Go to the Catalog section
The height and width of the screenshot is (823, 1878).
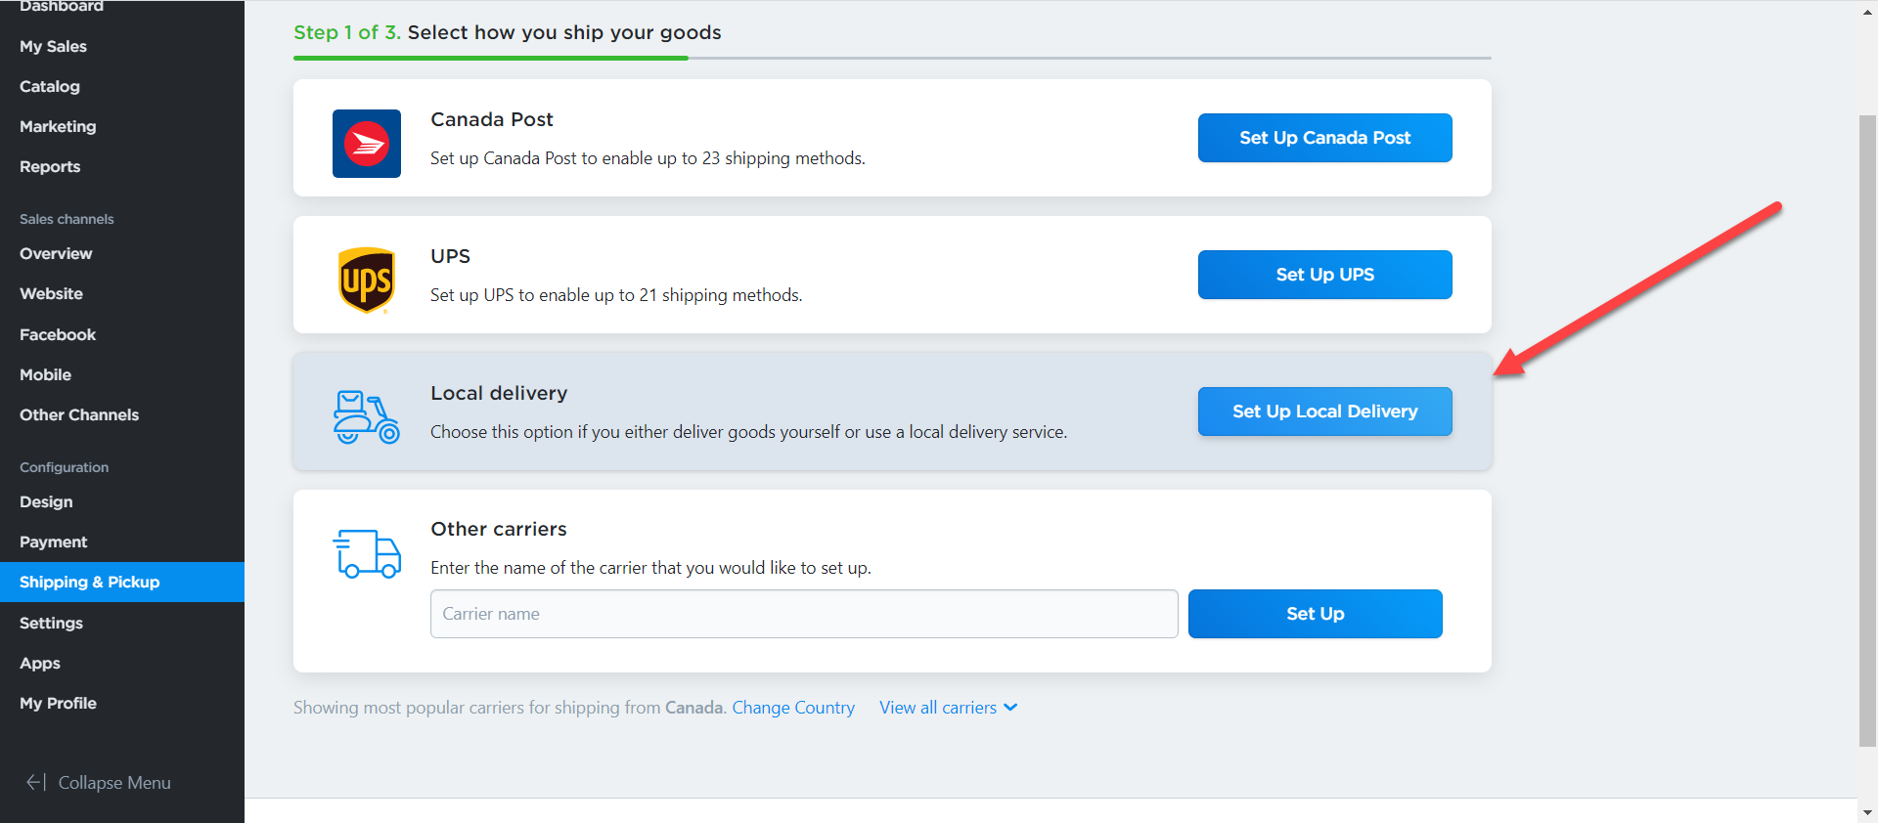tap(50, 86)
